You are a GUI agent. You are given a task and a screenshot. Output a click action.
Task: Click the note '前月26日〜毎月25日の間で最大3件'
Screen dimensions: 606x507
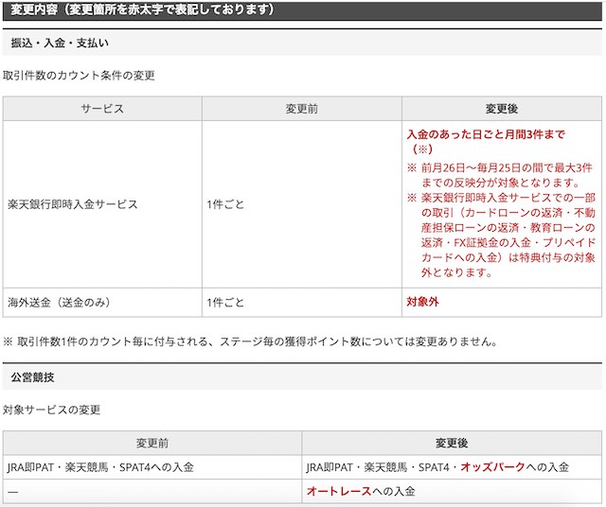507,168
